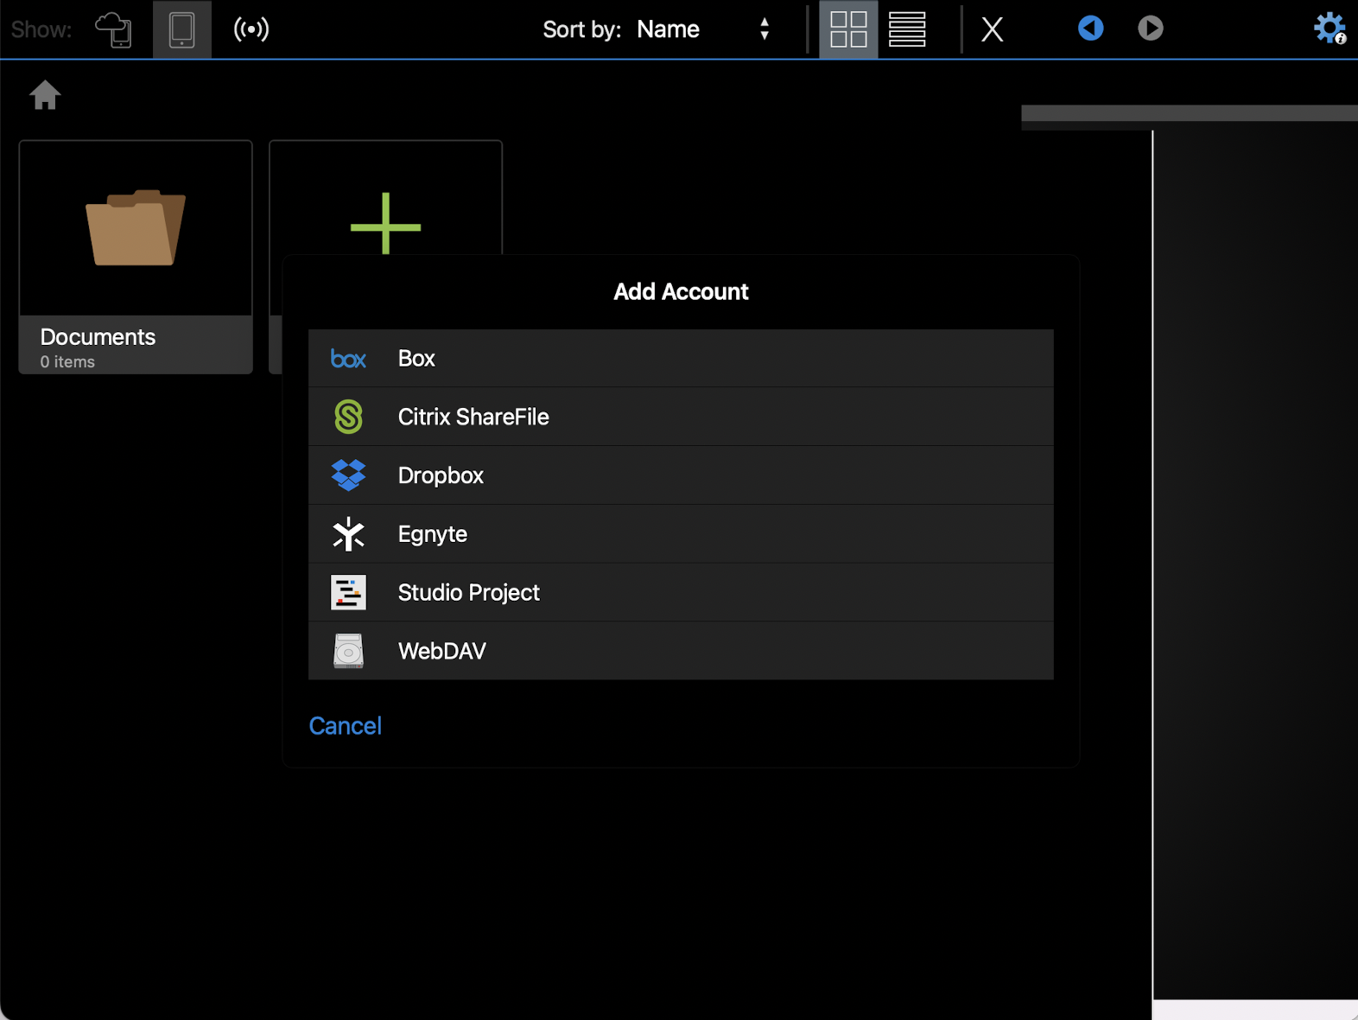
Task: Click the Box logo icon
Action: (348, 359)
